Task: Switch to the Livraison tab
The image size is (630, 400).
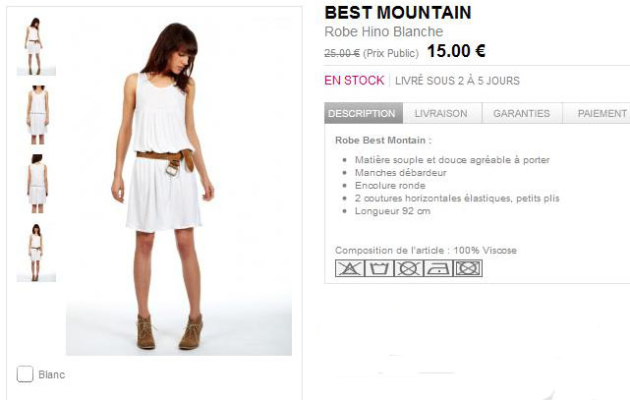Action: (x=442, y=113)
